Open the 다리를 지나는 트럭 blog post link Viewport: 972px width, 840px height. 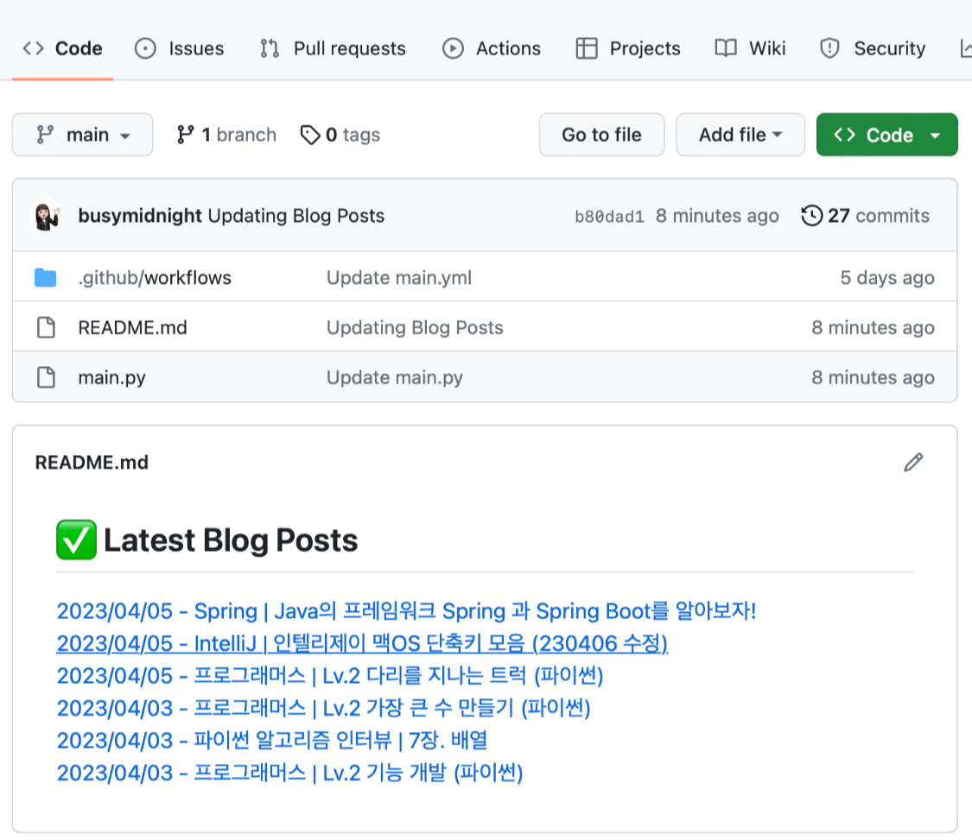[330, 676]
